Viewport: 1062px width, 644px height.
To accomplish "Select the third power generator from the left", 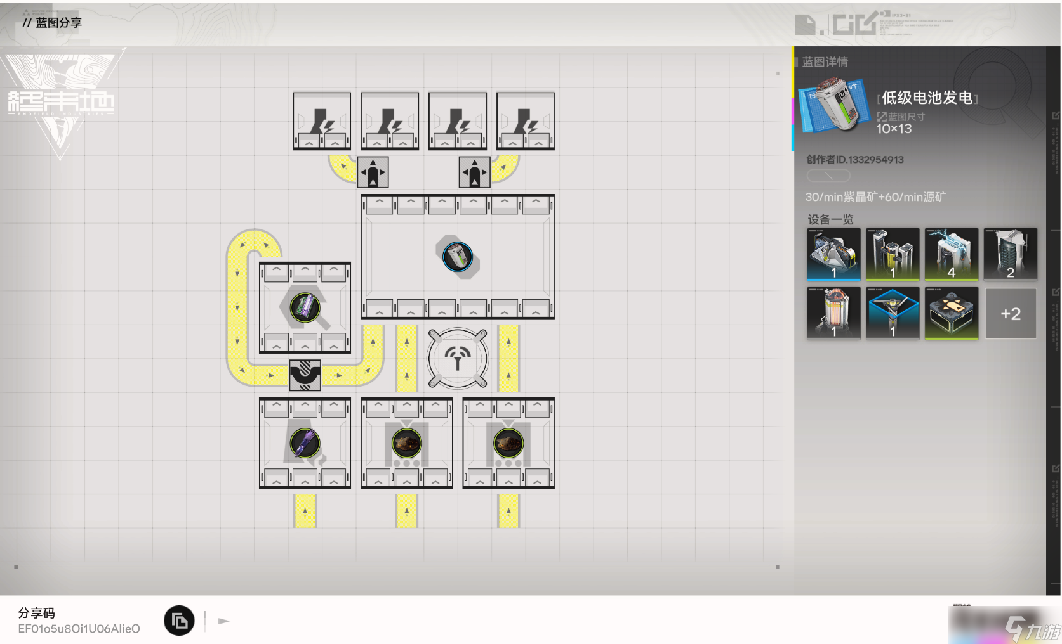I will [458, 121].
